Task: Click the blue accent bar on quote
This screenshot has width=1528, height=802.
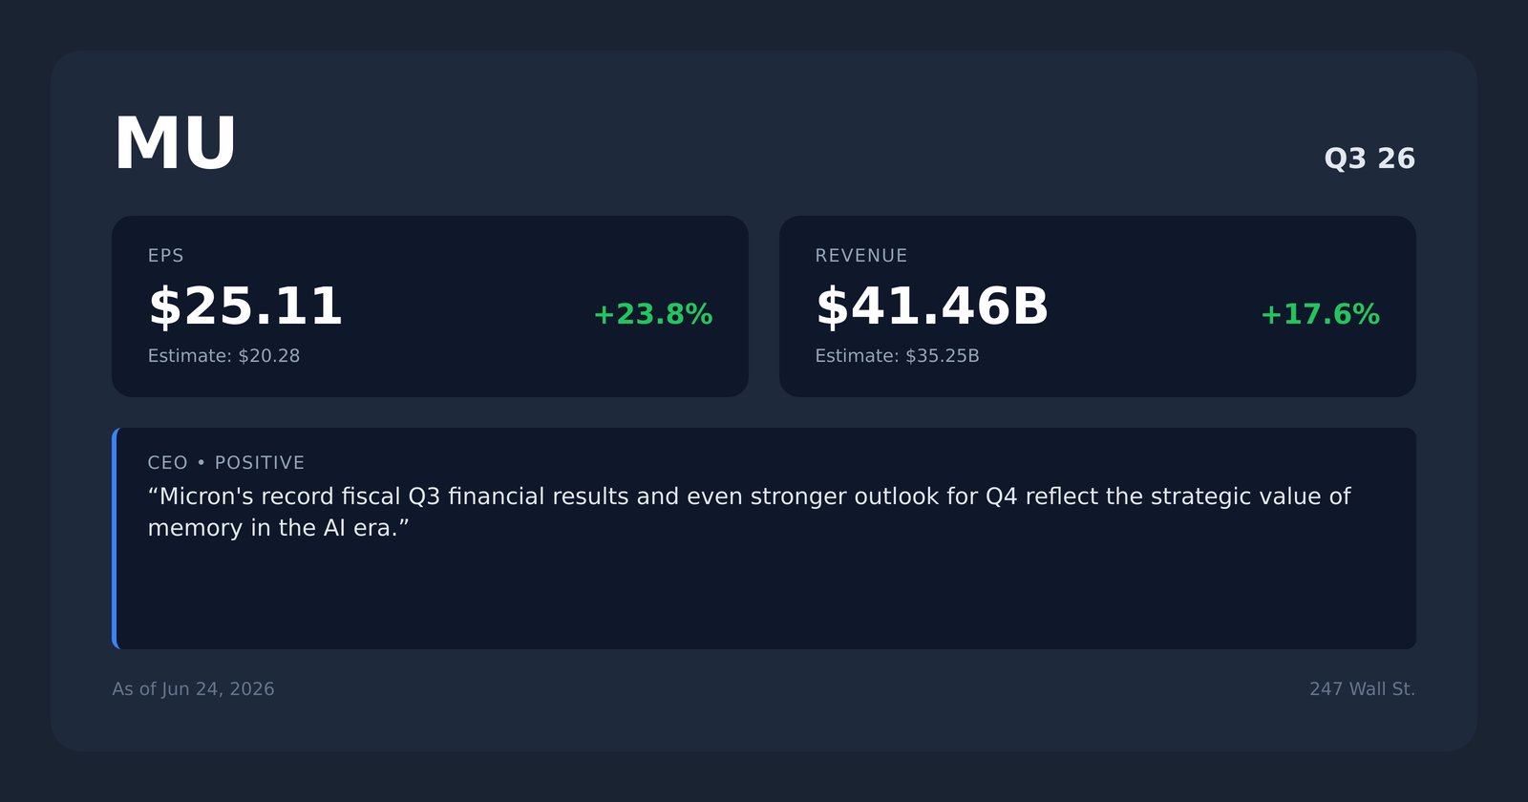Action: pyautogui.click(x=115, y=538)
